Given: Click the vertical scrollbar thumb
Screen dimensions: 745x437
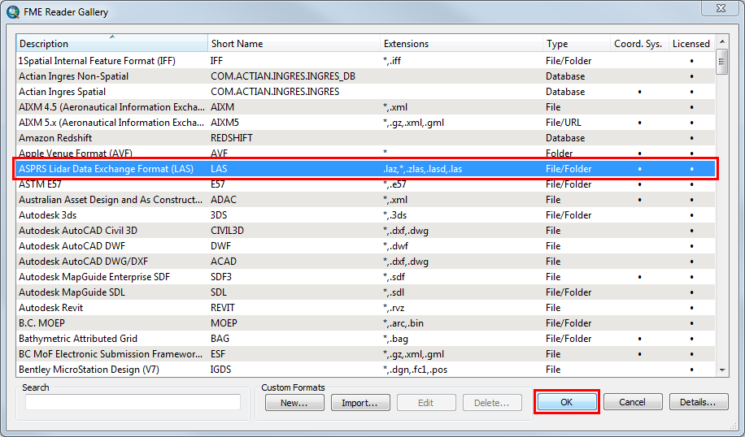Looking at the screenshot, I should tap(722, 62).
